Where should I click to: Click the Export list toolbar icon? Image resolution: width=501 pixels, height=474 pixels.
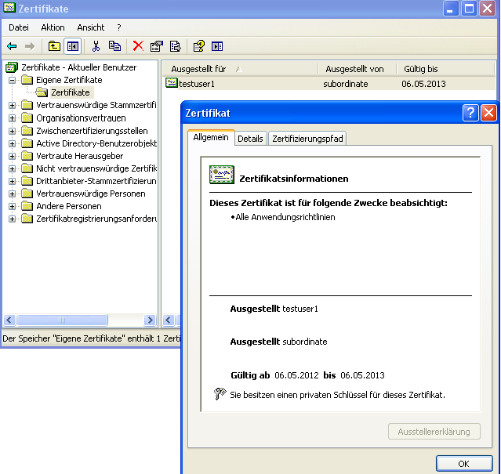tap(175, 46)
